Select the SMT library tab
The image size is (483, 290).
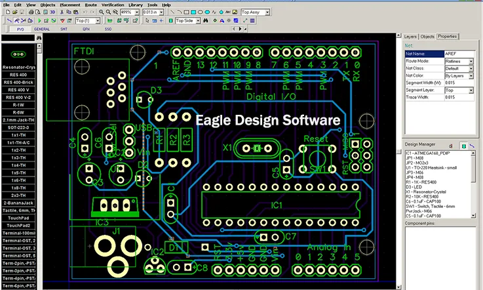(x=64, y=29)
